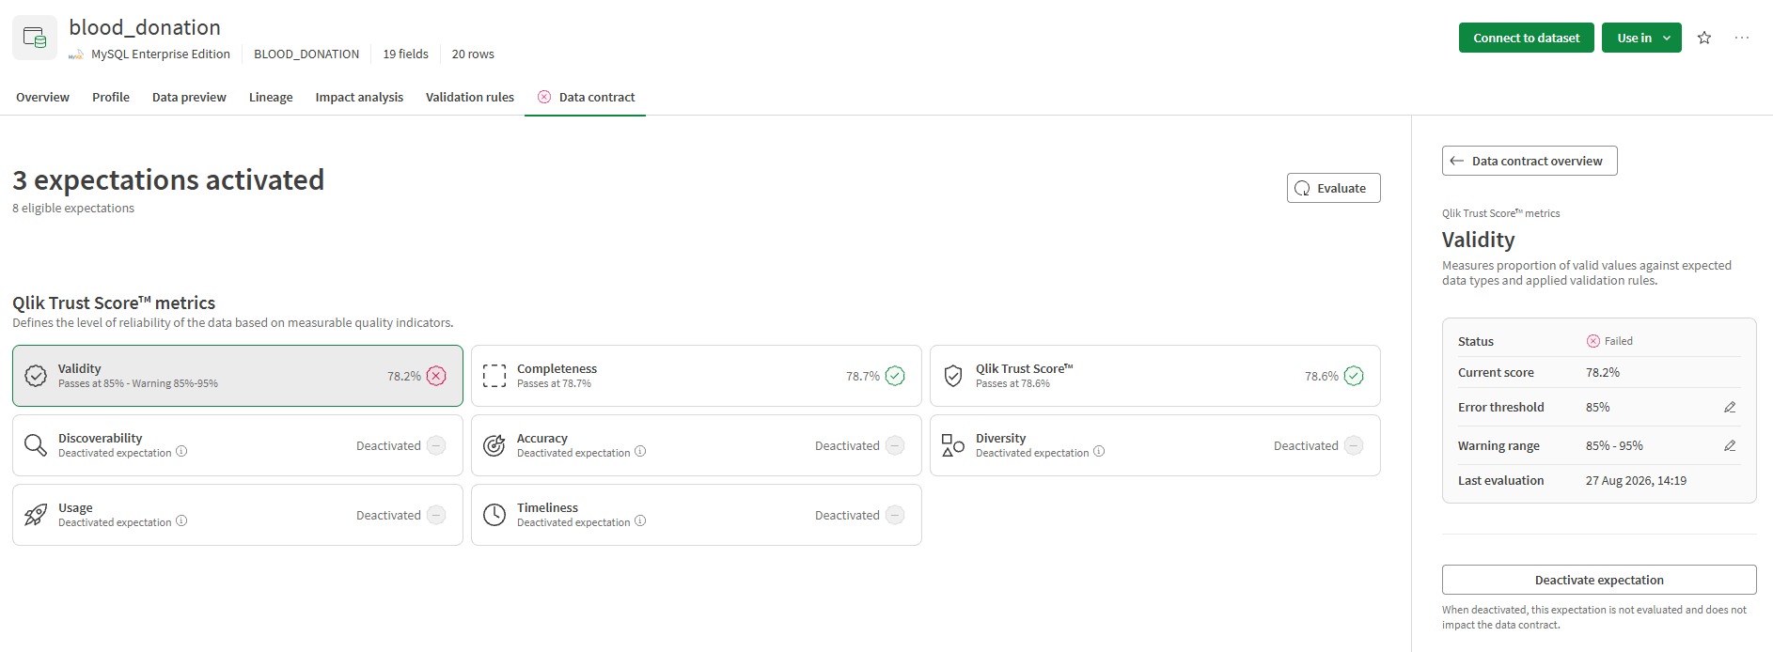Click the Timeliness clock icon

click(494, 515)
